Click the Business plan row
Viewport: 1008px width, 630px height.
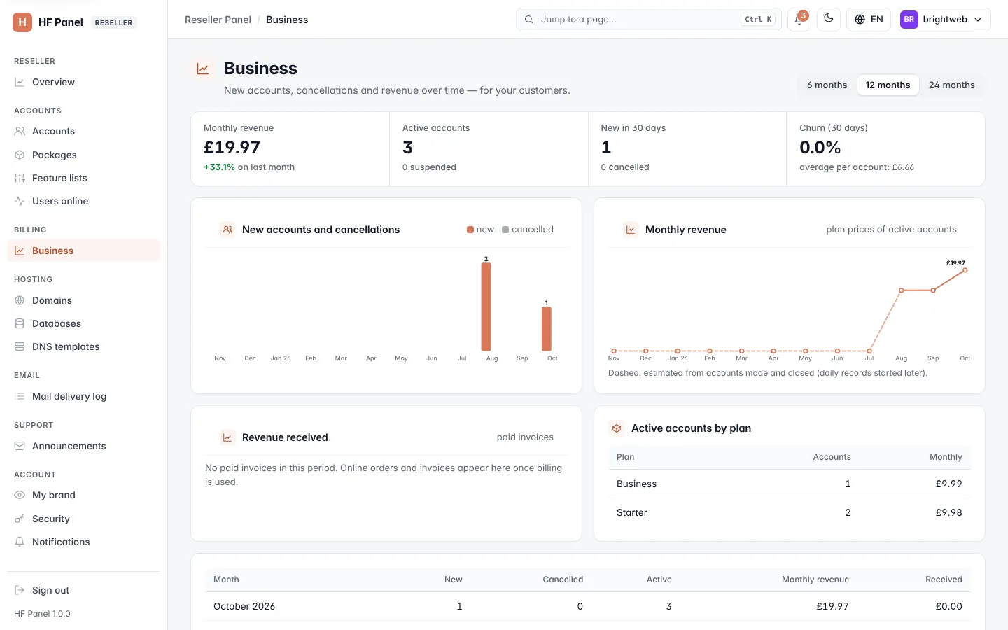pyautogui.click(x=790, y=484)
